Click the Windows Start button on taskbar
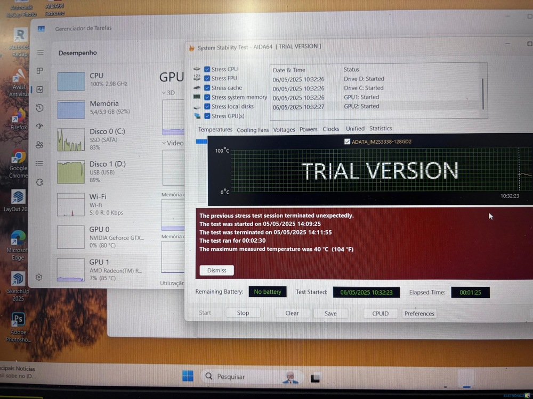Image resolution: width=533 pixels, height=399 pixels. pos(188,376)
